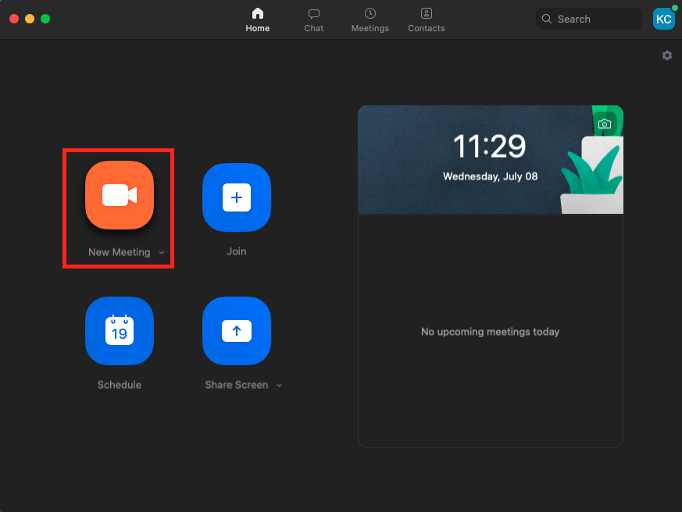Change background using the camera icon
Image resolution: width=682 pixels, height=512 pixels.
[605, 124]
